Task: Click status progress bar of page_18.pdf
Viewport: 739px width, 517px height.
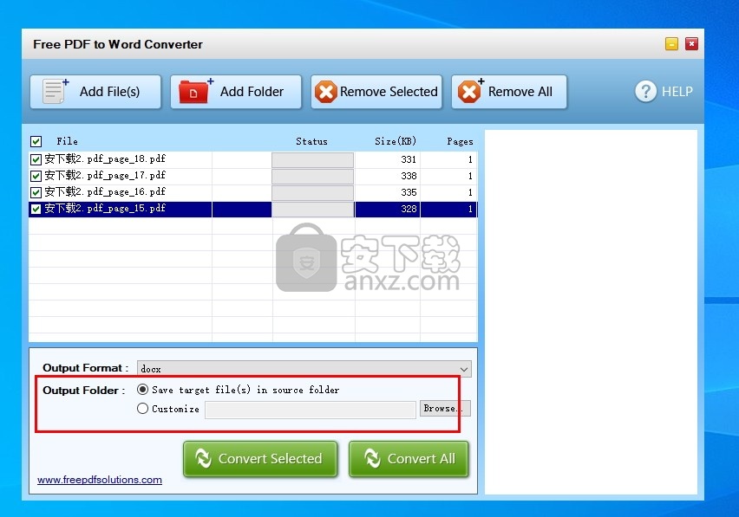Action: click(x=312, y=160)
